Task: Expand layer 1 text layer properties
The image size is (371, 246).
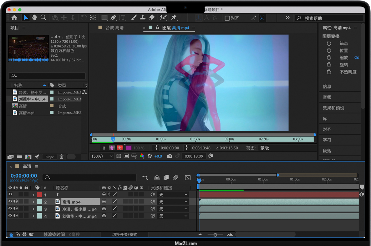Action: point(33,195)
